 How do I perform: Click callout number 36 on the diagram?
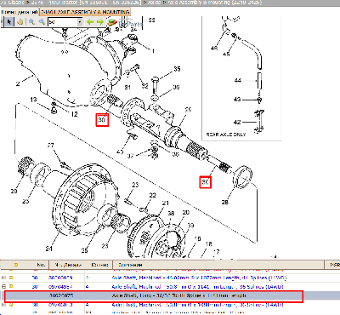(176, 87)
